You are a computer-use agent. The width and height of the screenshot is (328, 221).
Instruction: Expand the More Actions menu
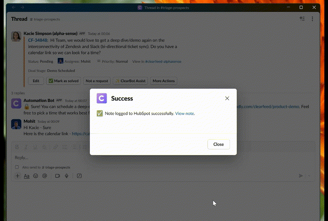[164, 81]
